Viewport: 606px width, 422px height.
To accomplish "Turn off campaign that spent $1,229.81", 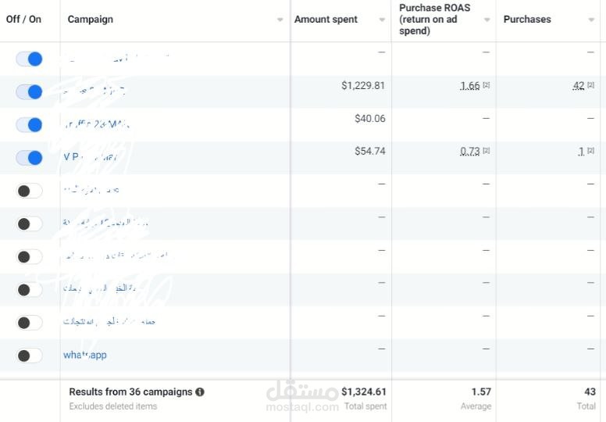I will point(29,92).
